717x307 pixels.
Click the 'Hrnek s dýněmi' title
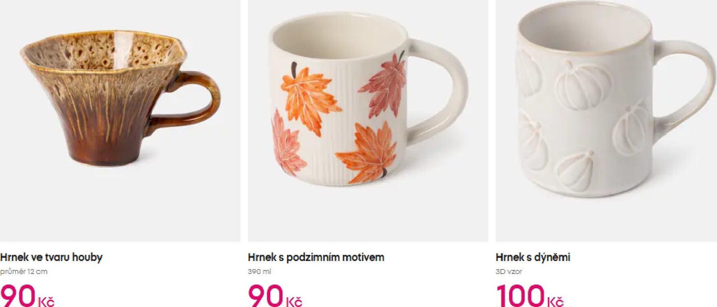click(533, 257)
